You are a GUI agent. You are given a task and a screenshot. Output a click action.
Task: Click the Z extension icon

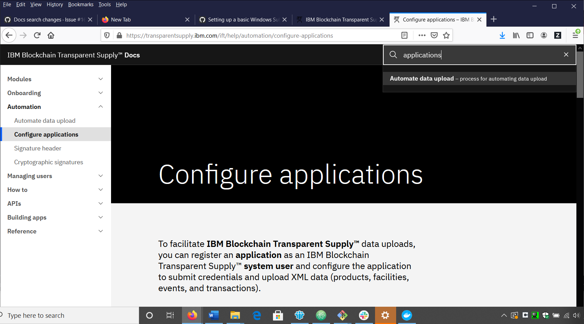pyautogui.click(x=558, y=35)
